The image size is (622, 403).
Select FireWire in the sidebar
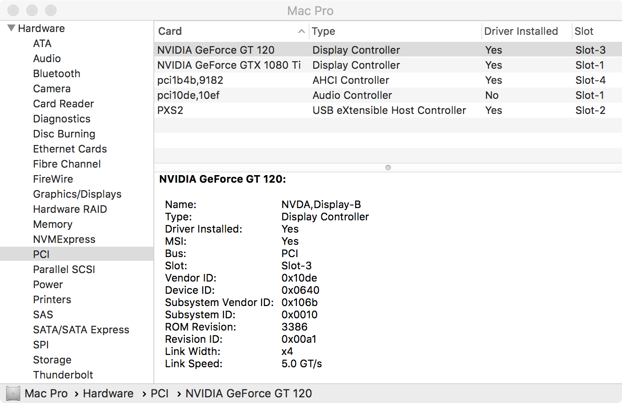(53, 179)
